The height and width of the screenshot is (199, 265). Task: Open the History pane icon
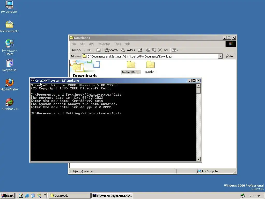140,50
